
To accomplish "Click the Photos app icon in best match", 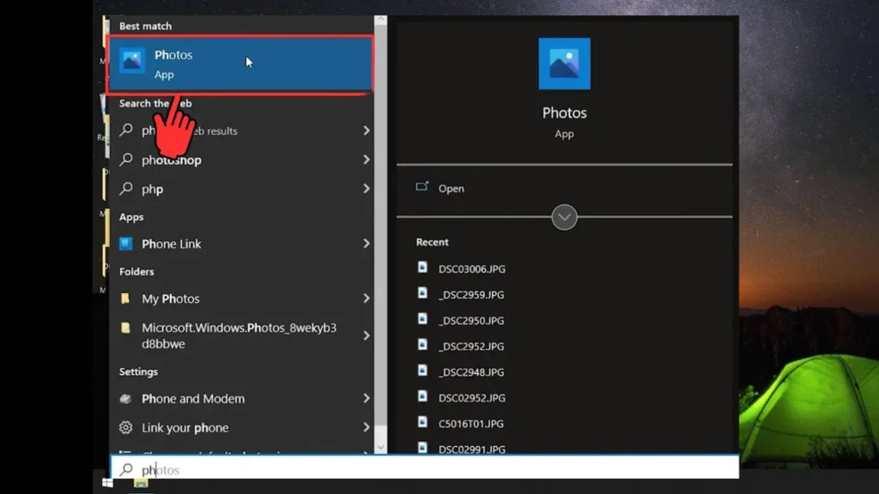I will (x=132, y=61).
